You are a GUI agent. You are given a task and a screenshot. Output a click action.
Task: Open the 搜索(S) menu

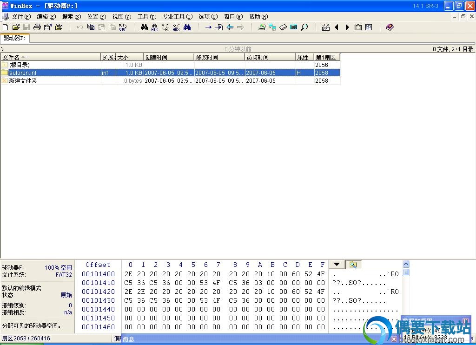[x=72, y=17]
